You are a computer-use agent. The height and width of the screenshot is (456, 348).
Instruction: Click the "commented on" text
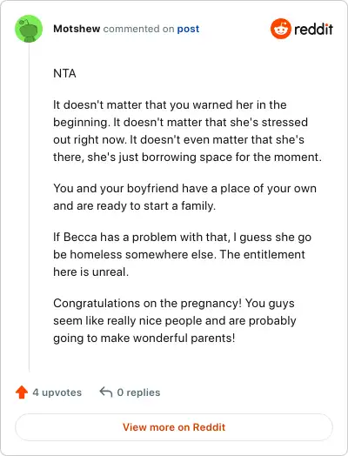tap(138, 29)
